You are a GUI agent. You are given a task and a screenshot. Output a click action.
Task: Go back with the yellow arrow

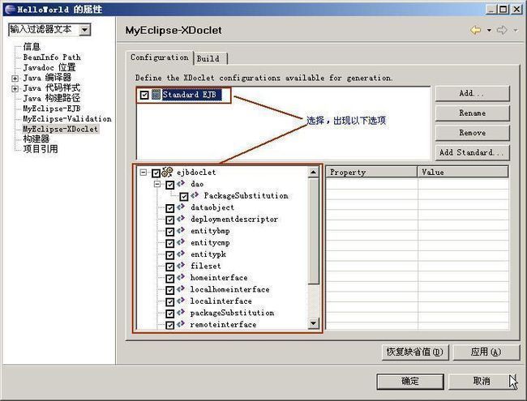point(476,30)
